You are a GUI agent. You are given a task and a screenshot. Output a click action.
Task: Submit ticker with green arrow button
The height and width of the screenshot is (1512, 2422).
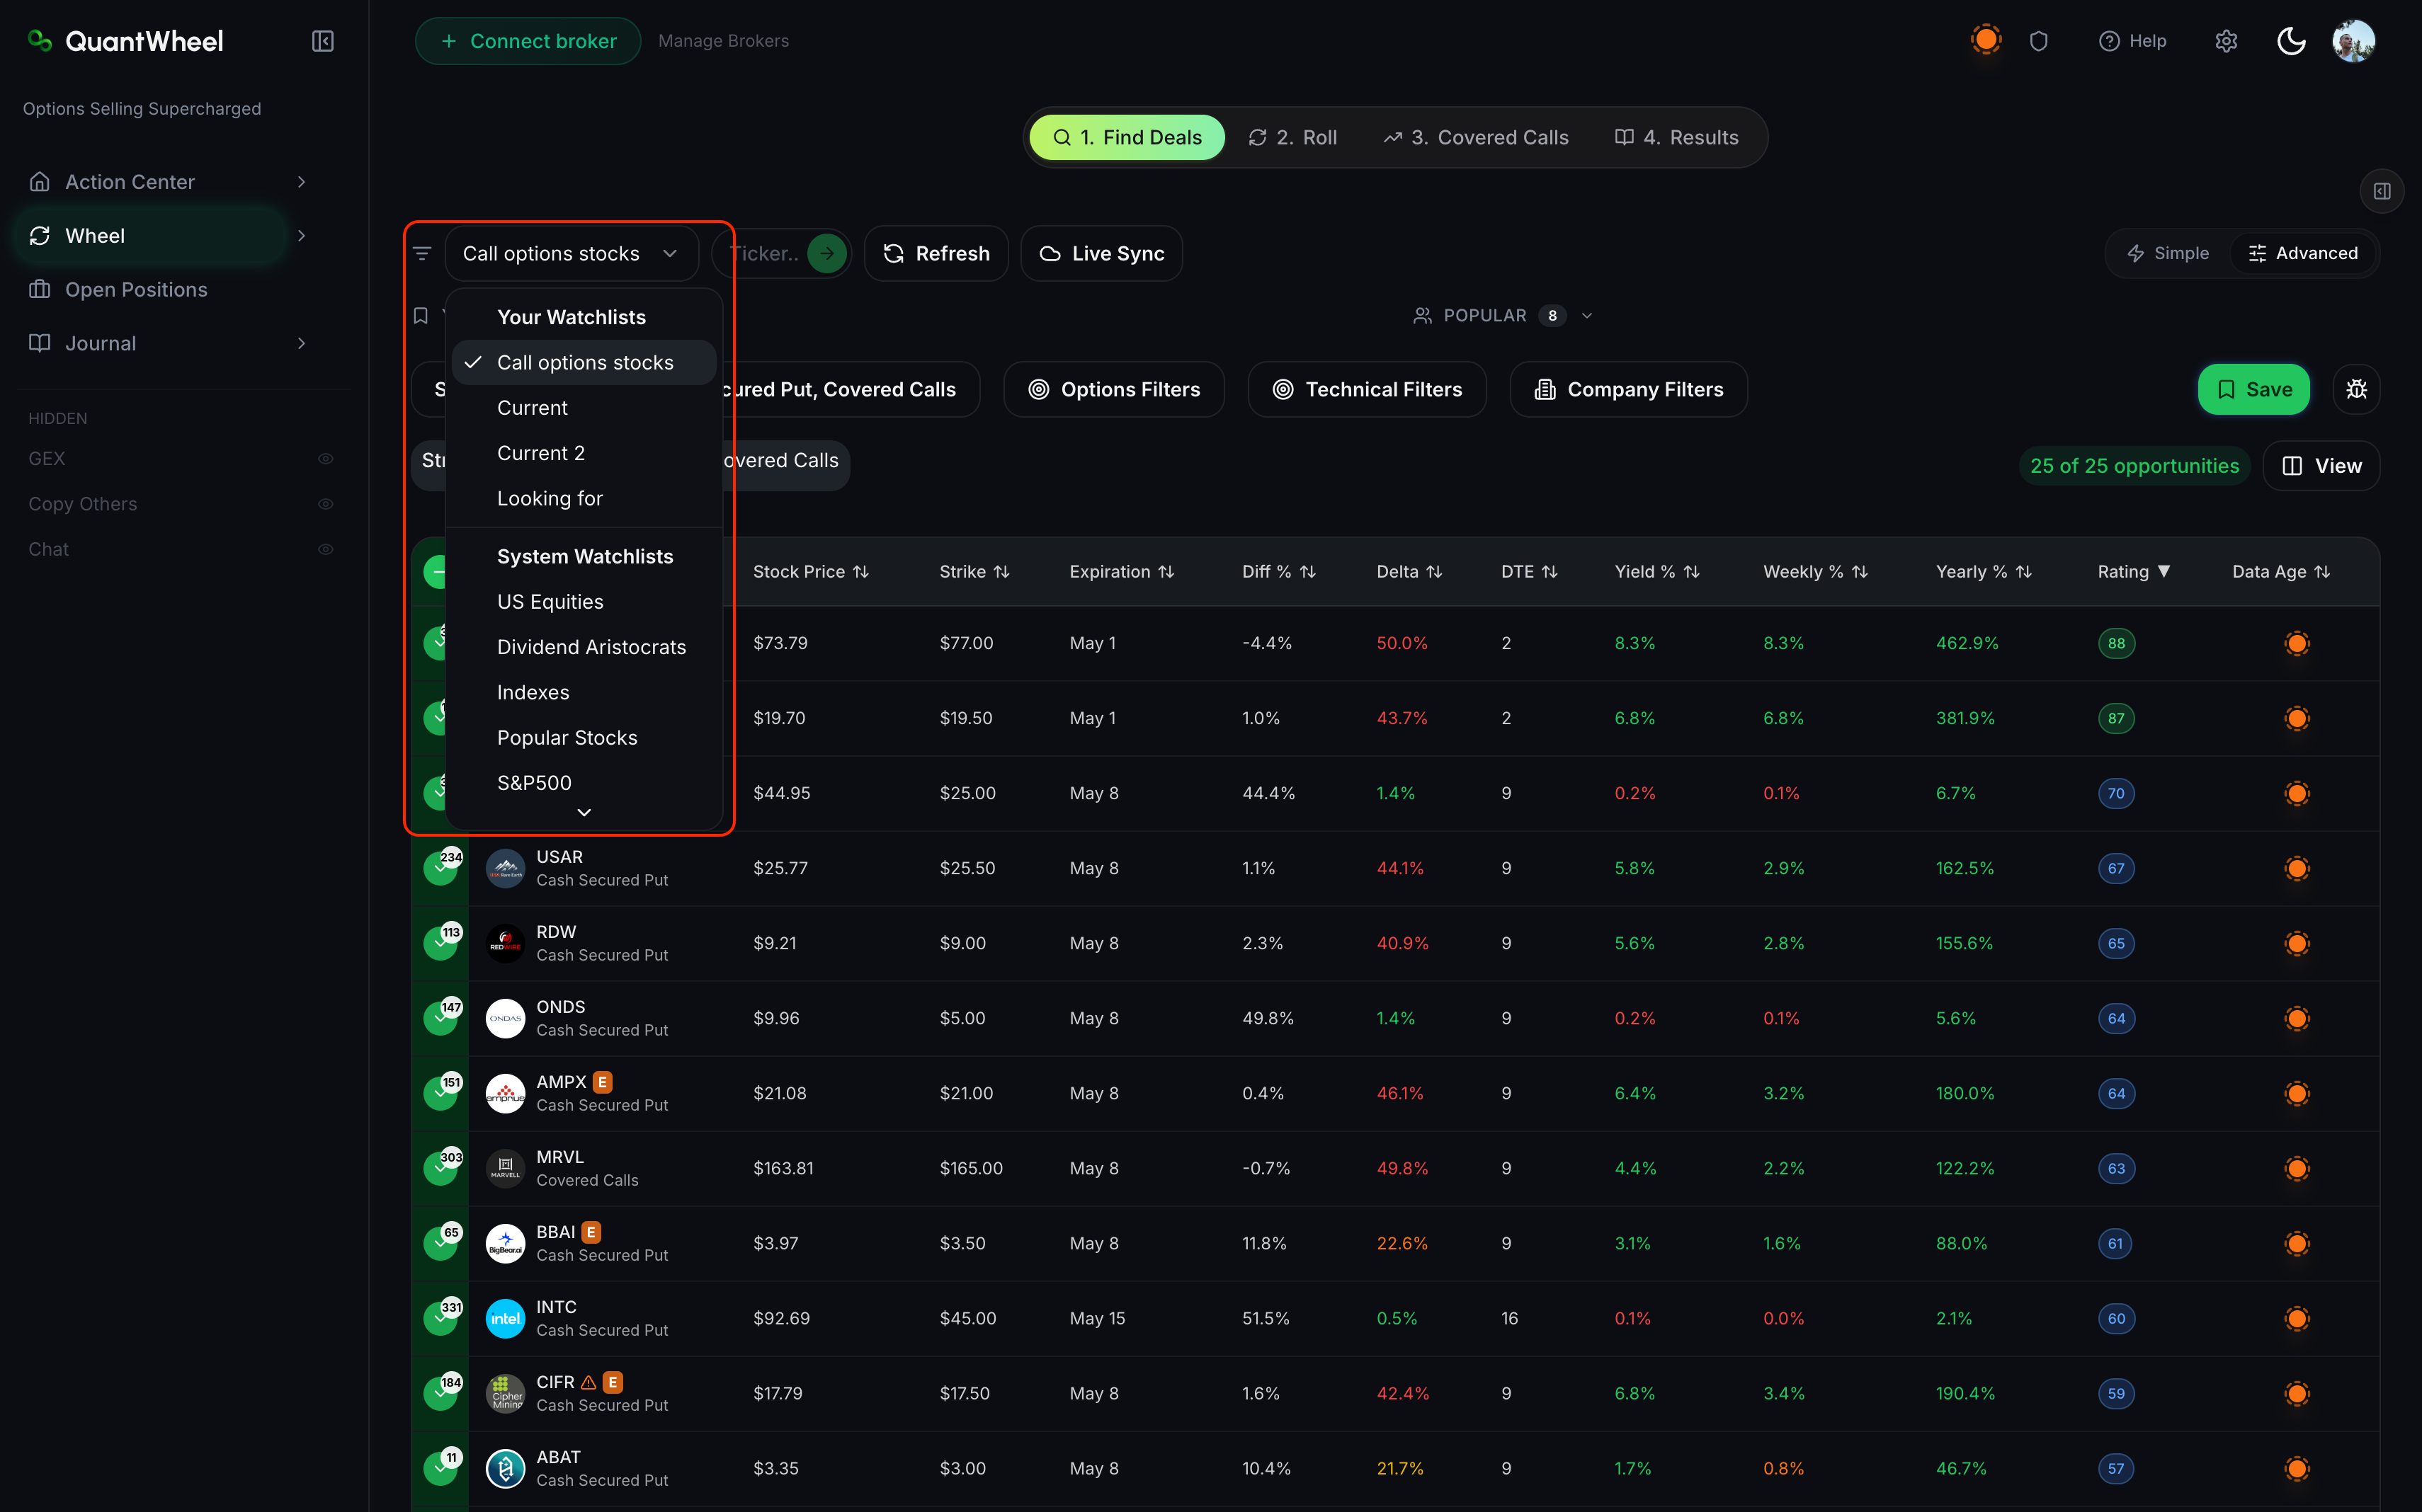pos(826,254)
